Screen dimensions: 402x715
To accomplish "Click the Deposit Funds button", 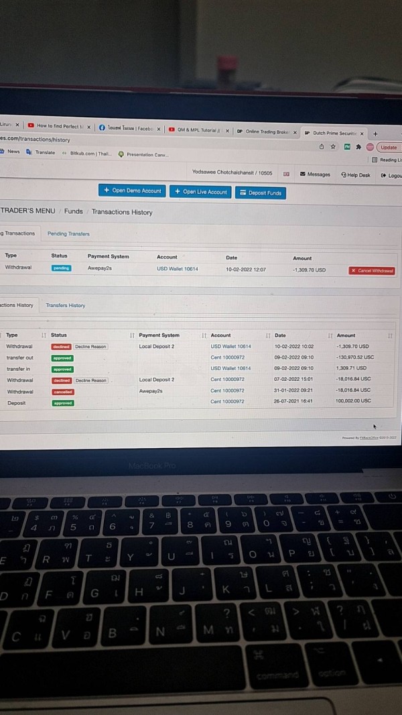I will (261, 193).
